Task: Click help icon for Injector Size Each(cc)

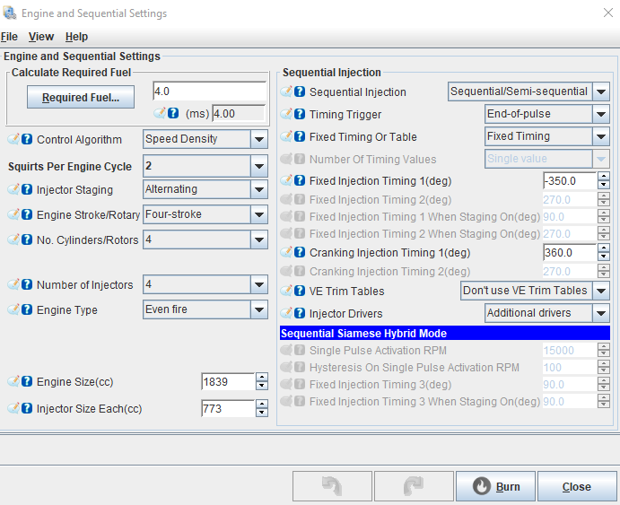Action: 27,408
